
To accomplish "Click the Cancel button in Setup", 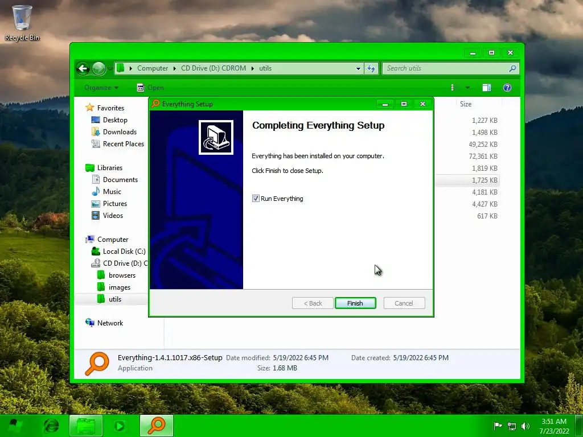I will coord(404,303).
